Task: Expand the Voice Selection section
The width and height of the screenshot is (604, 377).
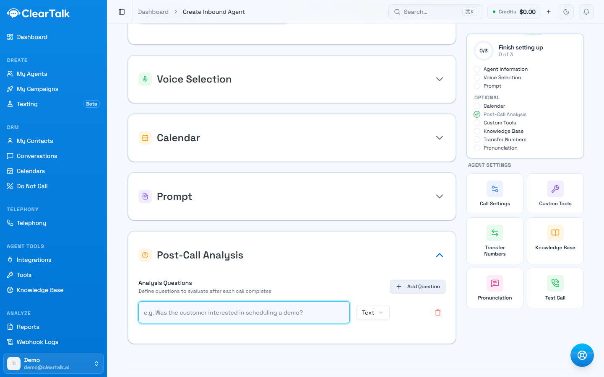Action: point(440,79)
